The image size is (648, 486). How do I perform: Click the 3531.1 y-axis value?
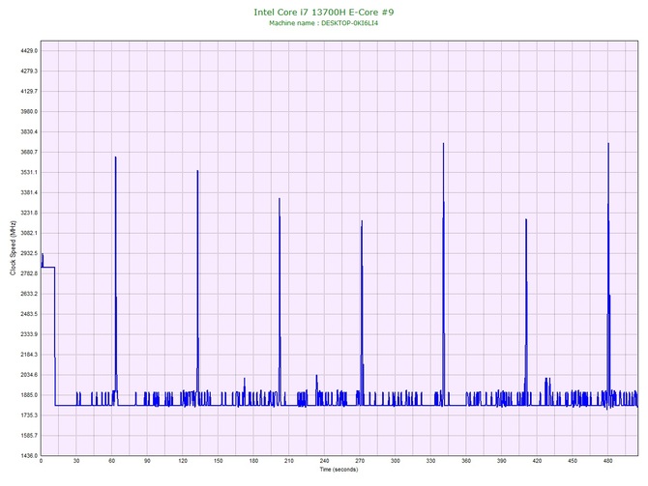29,172
